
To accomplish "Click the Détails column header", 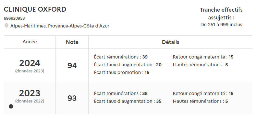I will 170,42.
